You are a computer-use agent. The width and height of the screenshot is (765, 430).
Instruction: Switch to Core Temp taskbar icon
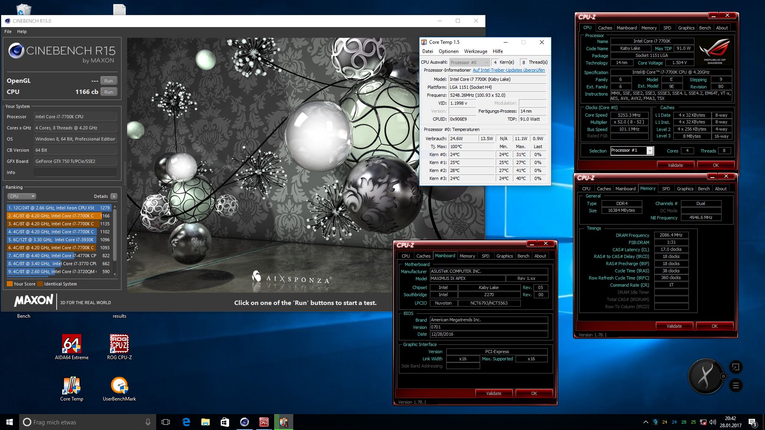pos(284,422)
